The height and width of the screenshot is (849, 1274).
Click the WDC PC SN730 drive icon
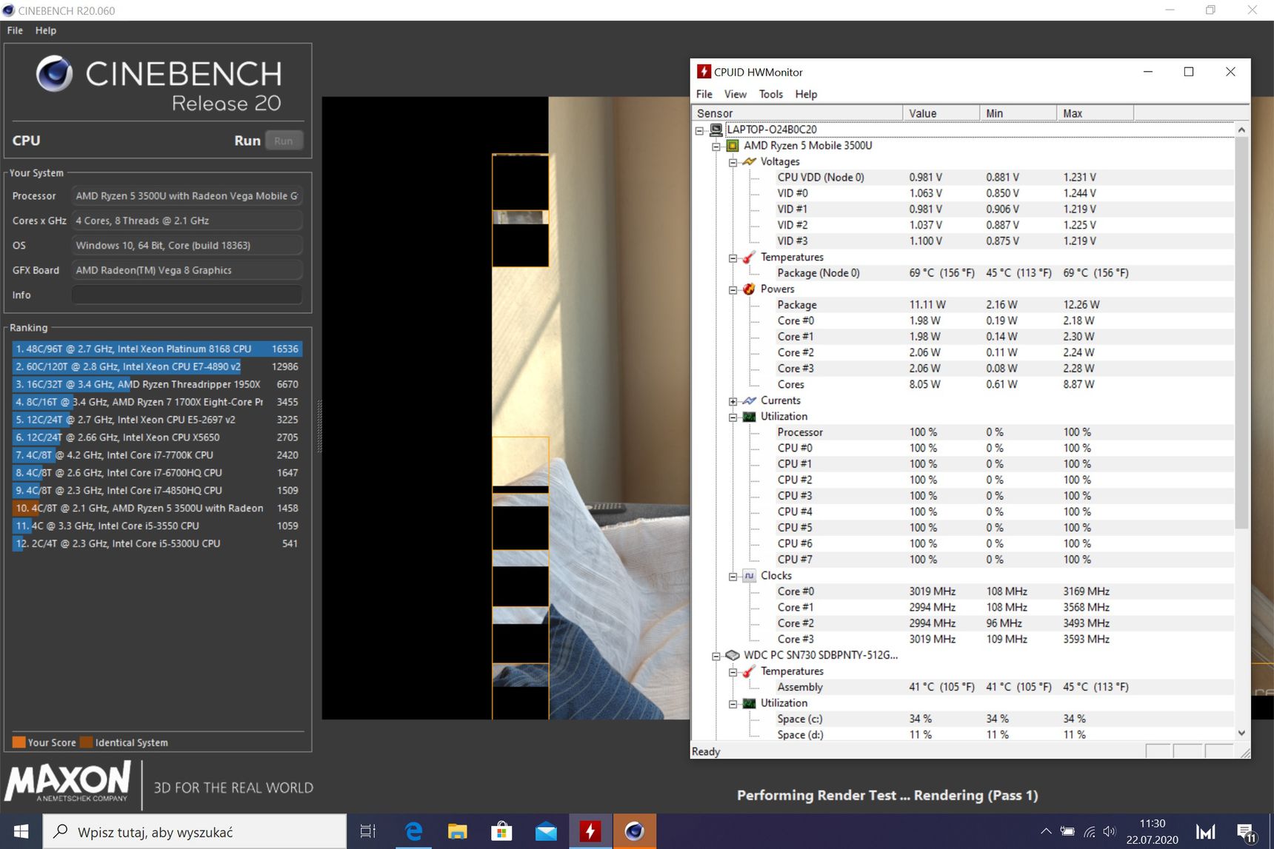733,655
